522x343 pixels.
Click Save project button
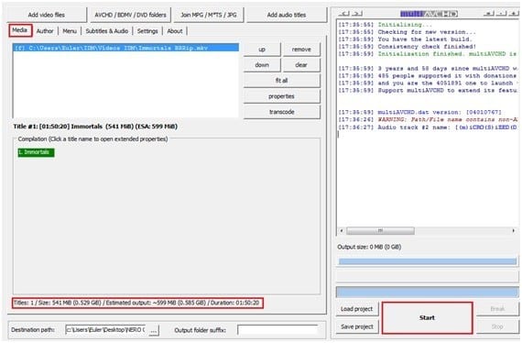[x=357, y=326]
